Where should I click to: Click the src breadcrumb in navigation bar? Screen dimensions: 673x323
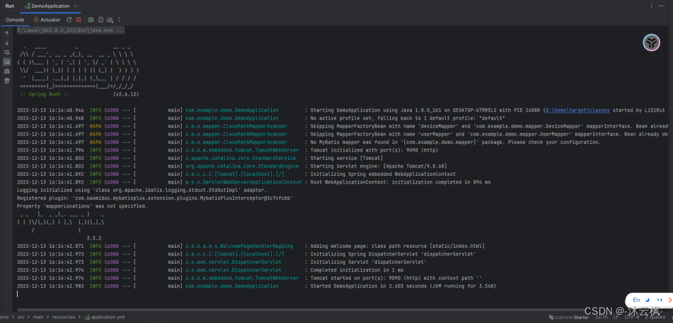point(20,317)
